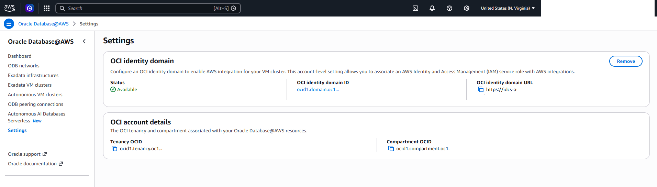This screenshot has width=657, height=187.
Task: Open the help question mark icon
Action: click(x=449, y=8)
